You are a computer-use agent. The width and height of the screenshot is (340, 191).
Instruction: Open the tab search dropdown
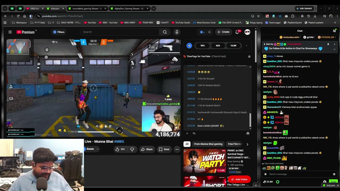[5, 8]
